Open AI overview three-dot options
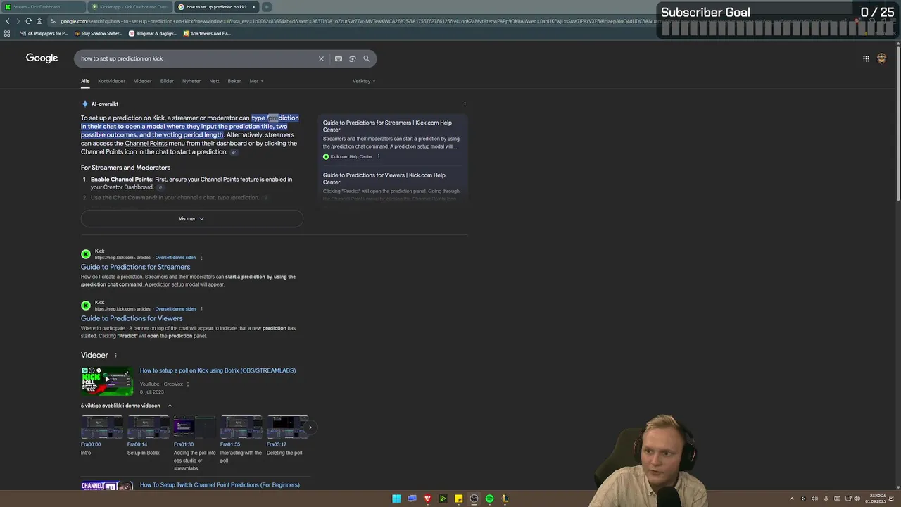 click(x=465, y=104)
